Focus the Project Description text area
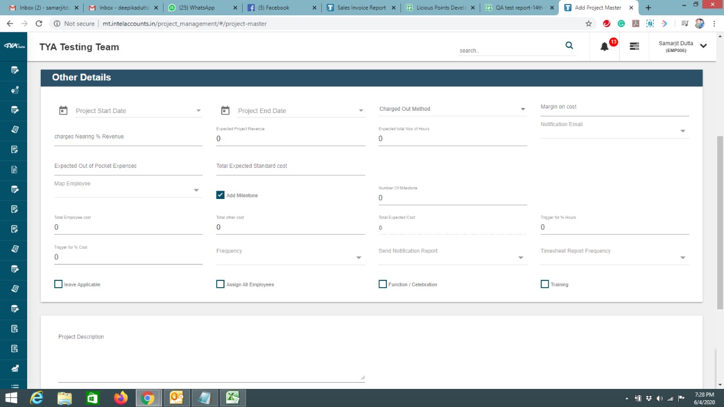 tap(212, 357)
